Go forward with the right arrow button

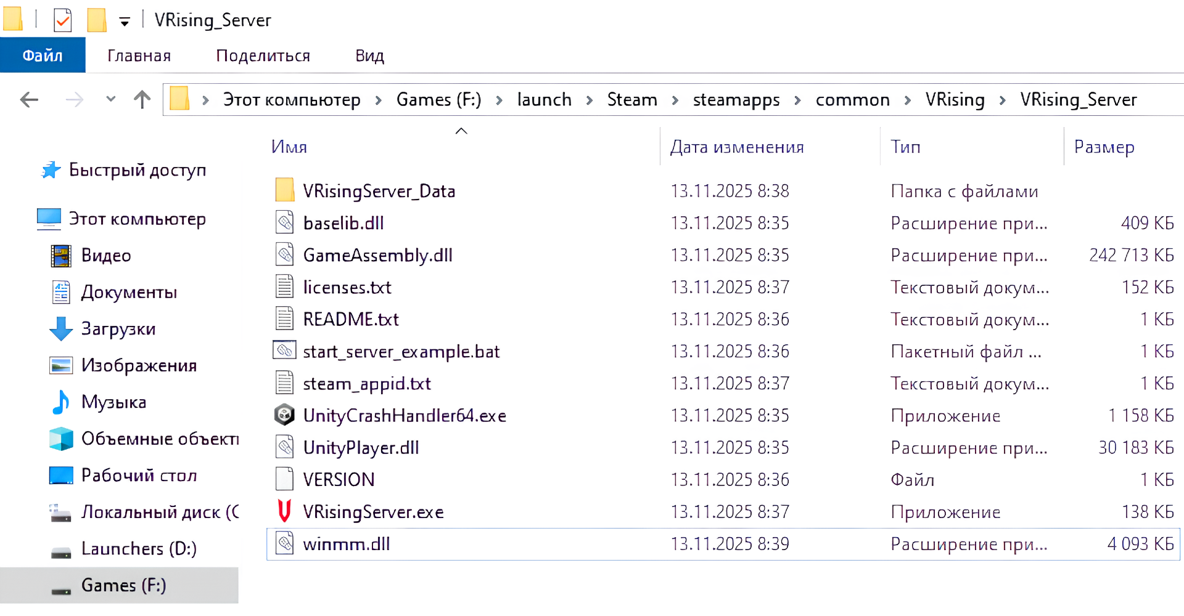(x=74, y=99)
